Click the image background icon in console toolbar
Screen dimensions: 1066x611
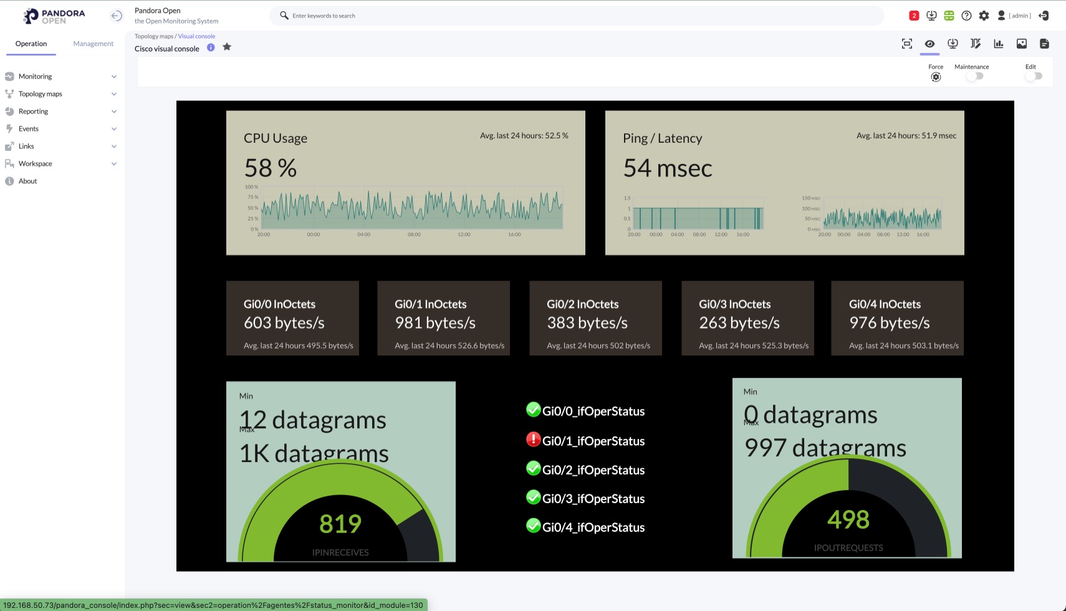[1022, 44]
